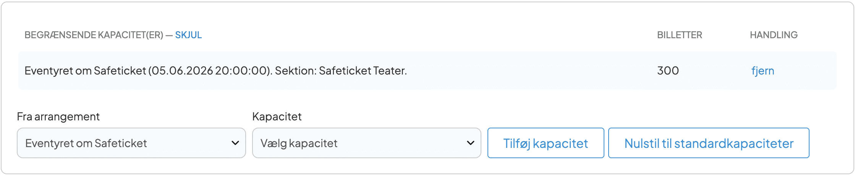Click the HANDLING column header
This screenshot has height=175, width=855.
(774, 35)
